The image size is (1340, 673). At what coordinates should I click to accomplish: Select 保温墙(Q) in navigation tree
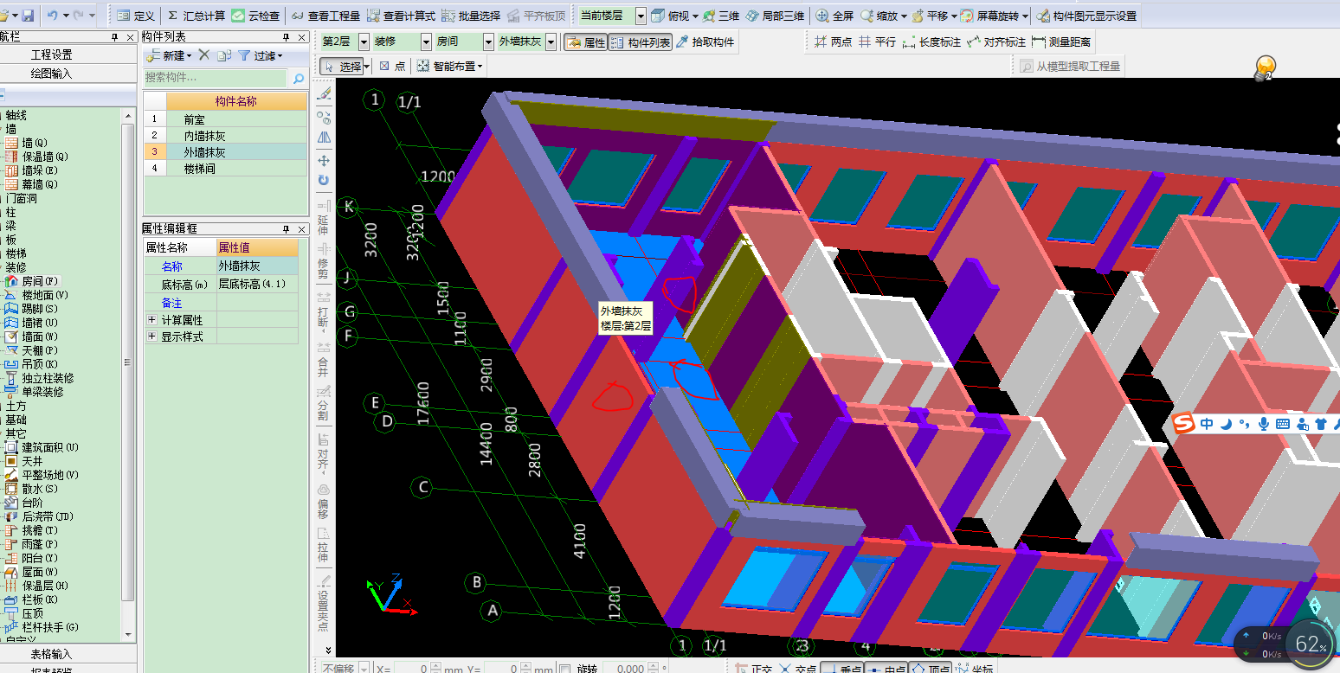(37, 157)
